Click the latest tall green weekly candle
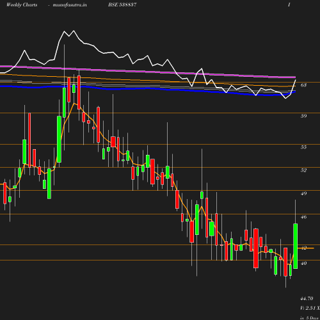The image size is (320, 320). 296,246
